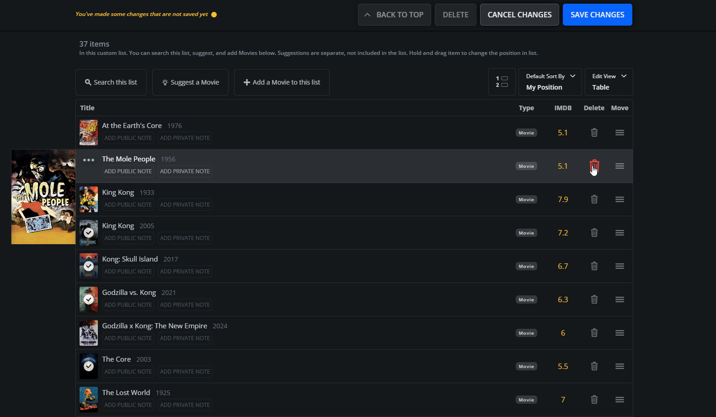Remove Kong: Skull Island with trash icon

(x=594, y=266)
